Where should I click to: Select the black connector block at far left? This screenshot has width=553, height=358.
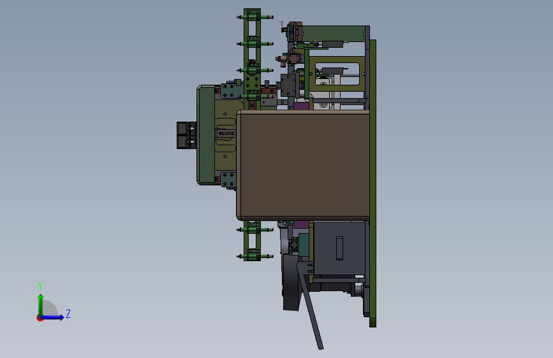[186, 135]
